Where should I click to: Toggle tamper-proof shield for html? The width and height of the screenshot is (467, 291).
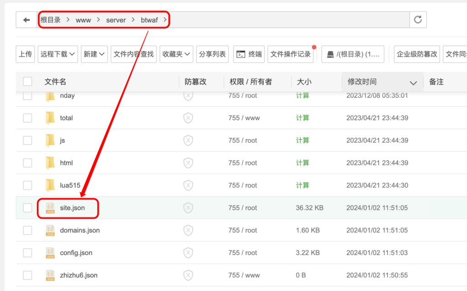tap(188, 163)
